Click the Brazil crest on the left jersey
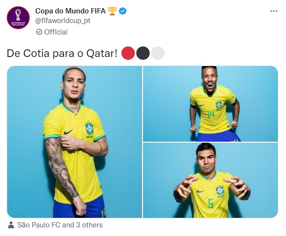 (x=89, y=128)
